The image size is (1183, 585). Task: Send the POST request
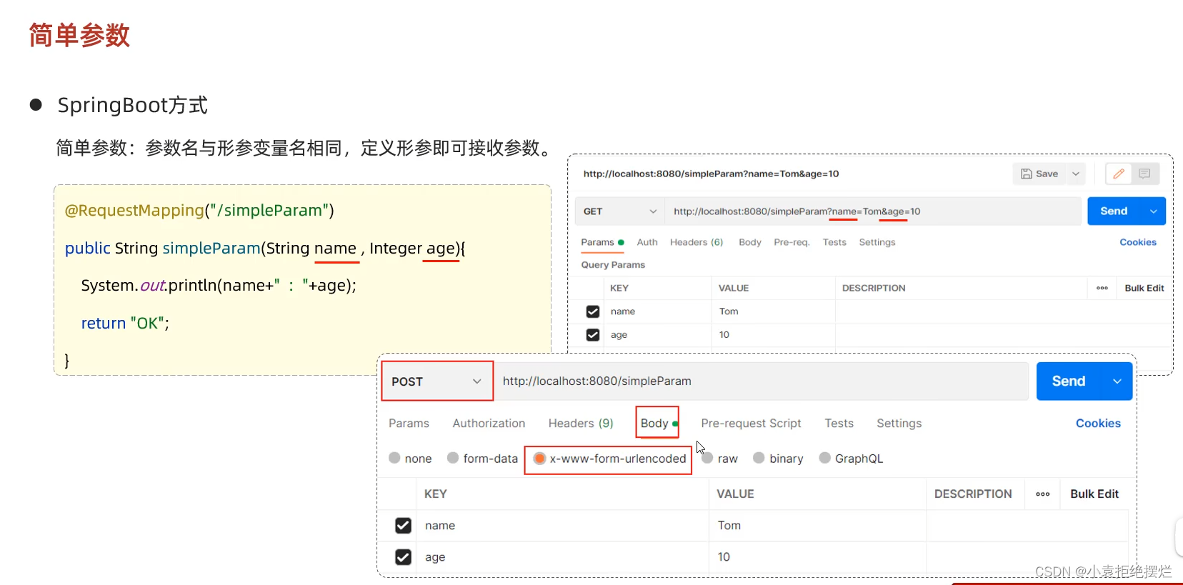(x=1069, y=381)
